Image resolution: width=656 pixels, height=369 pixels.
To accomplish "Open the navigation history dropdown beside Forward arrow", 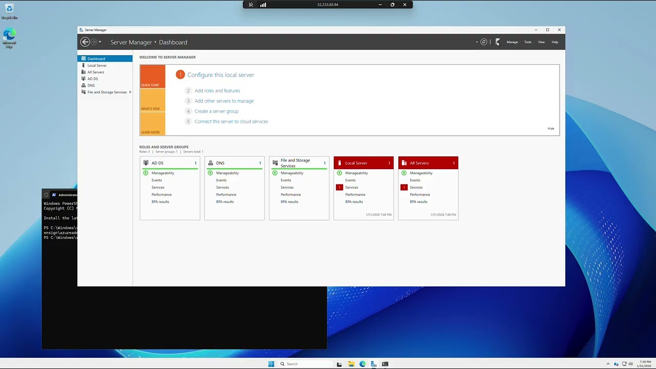I will coord(100,42).
